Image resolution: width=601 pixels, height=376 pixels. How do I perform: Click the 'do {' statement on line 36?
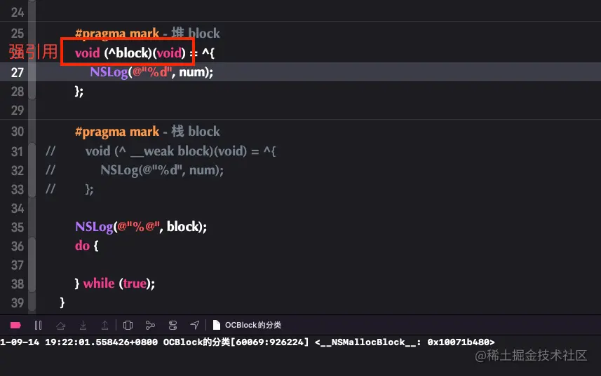pos(87,245)
